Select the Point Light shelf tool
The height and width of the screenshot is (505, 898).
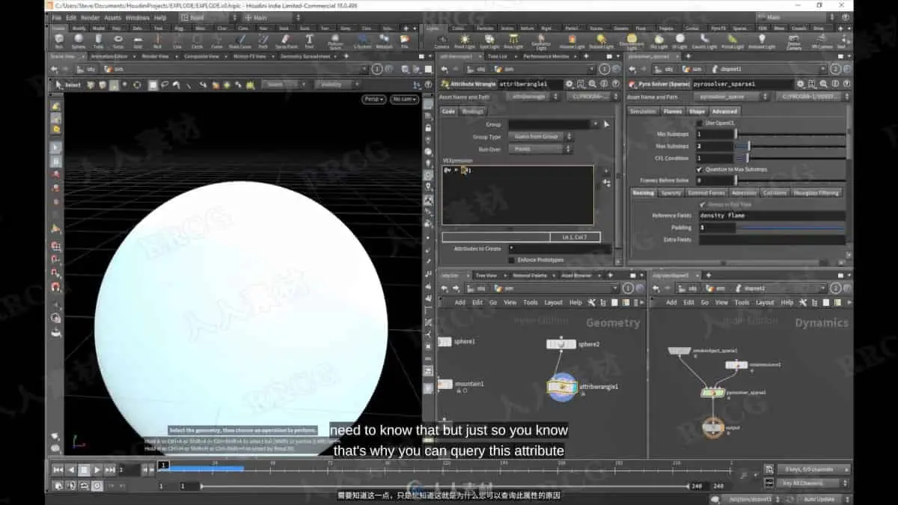(465, 40)
